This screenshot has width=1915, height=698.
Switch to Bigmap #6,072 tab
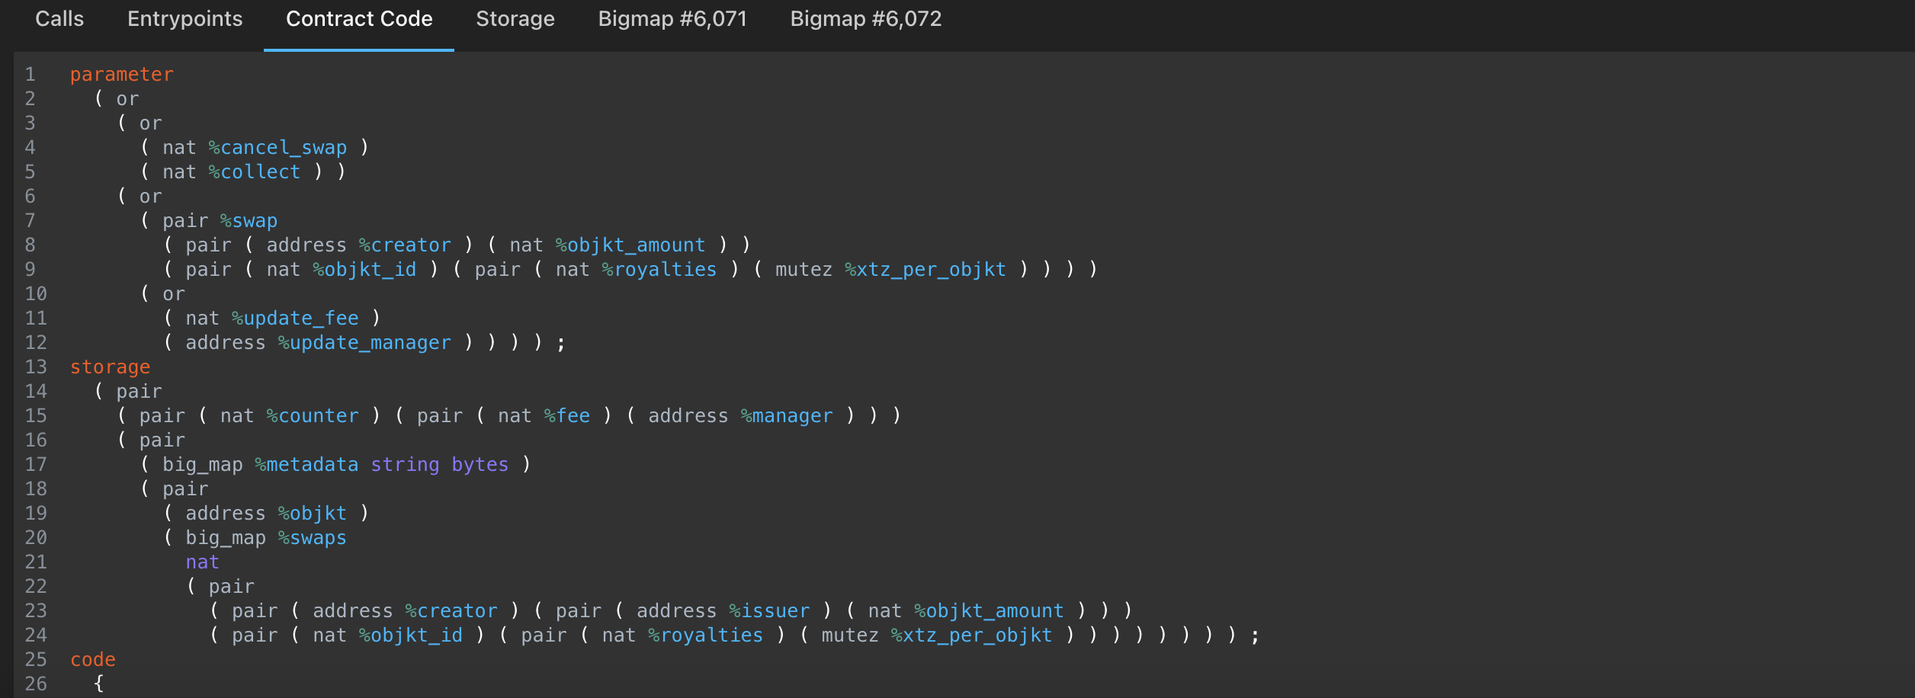(866, 19)
